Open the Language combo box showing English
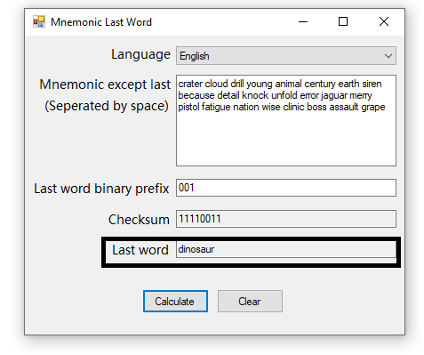The height and width of the screenshot is (355, 424). tap(286, 56)
